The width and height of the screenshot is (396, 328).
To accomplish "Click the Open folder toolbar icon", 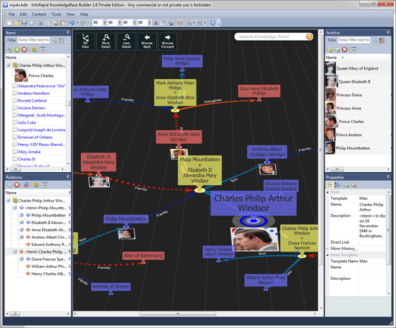I will 17,23.
